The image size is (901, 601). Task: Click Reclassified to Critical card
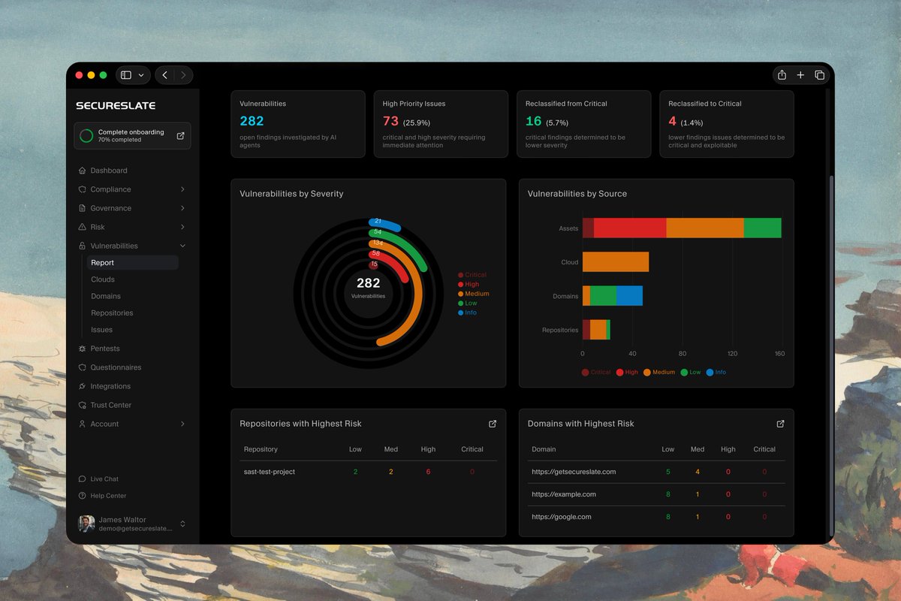tap(727, 124)
